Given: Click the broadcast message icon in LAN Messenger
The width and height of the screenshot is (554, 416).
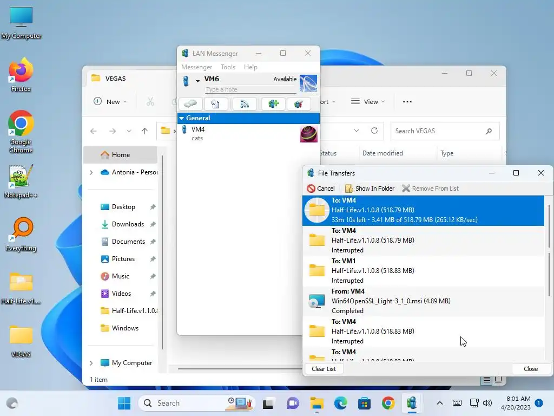Looking at the screenshot, I should coord(245,104).
